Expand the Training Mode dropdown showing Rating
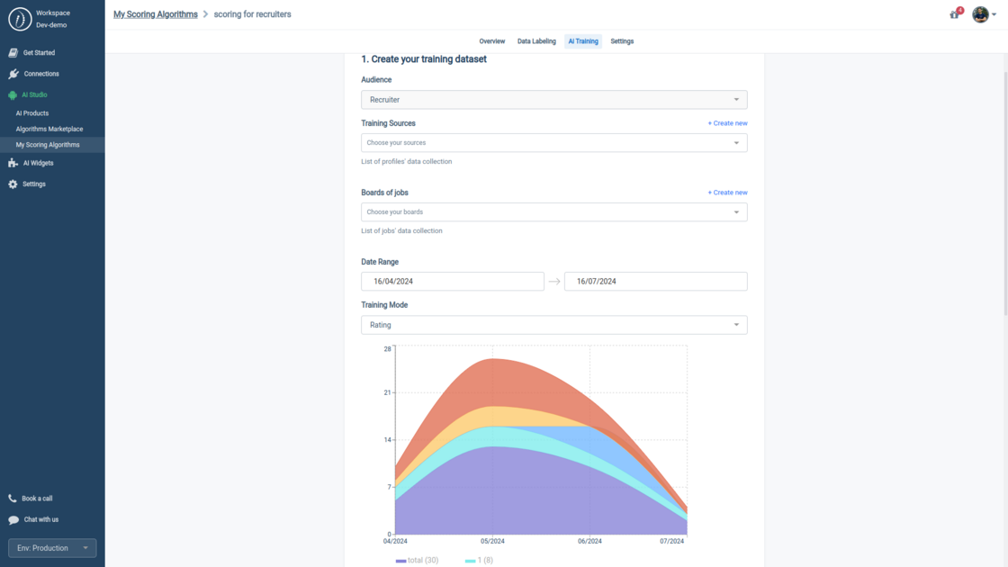This screenshot has height=567, width=1008. point(553,325)
